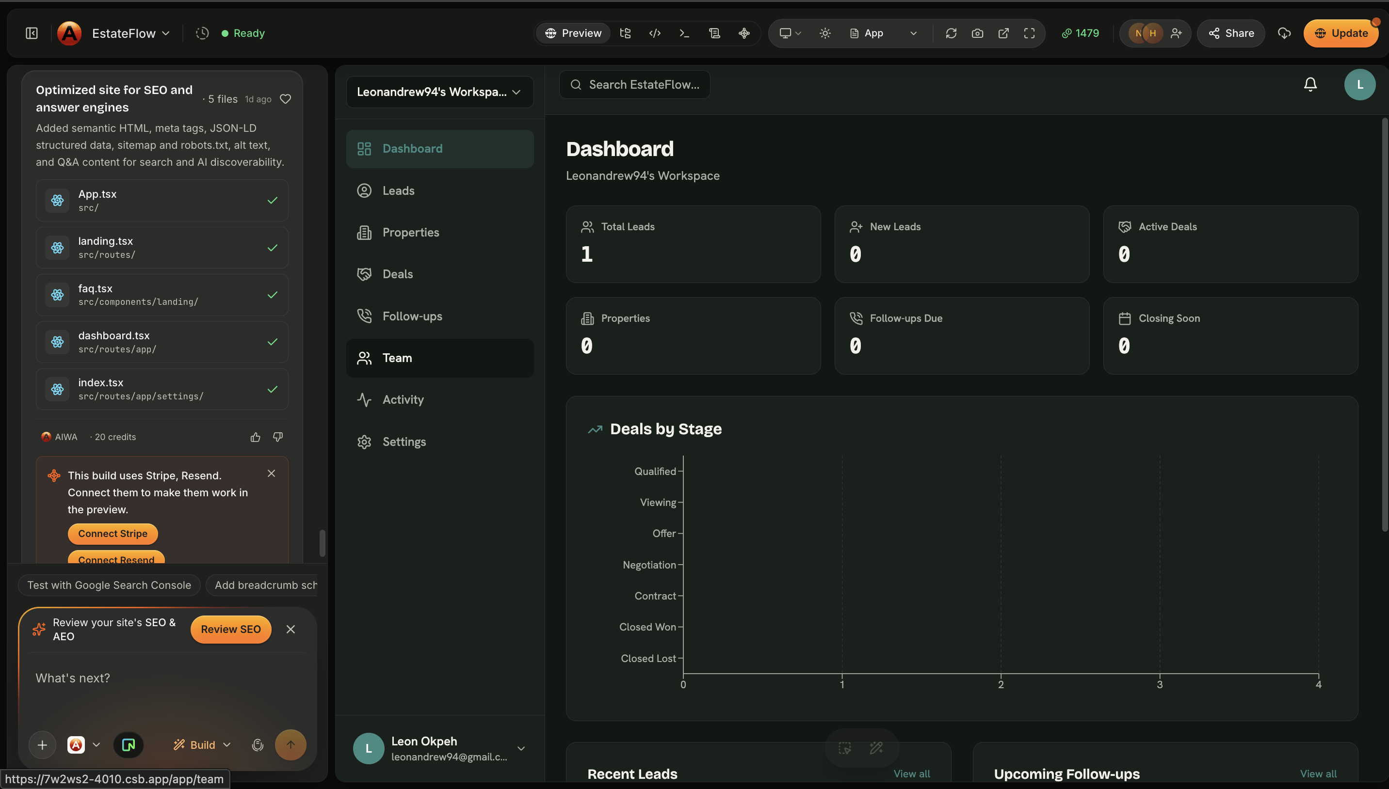The width and height of the screenshot is (1389, 789).
Task: Click View all for Recent Leads
Action: point(912,774)
